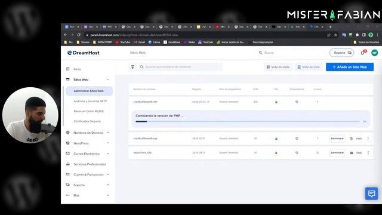
Task: Open the Servicios Profesionales sidebar item
Action: coord(90,164)
